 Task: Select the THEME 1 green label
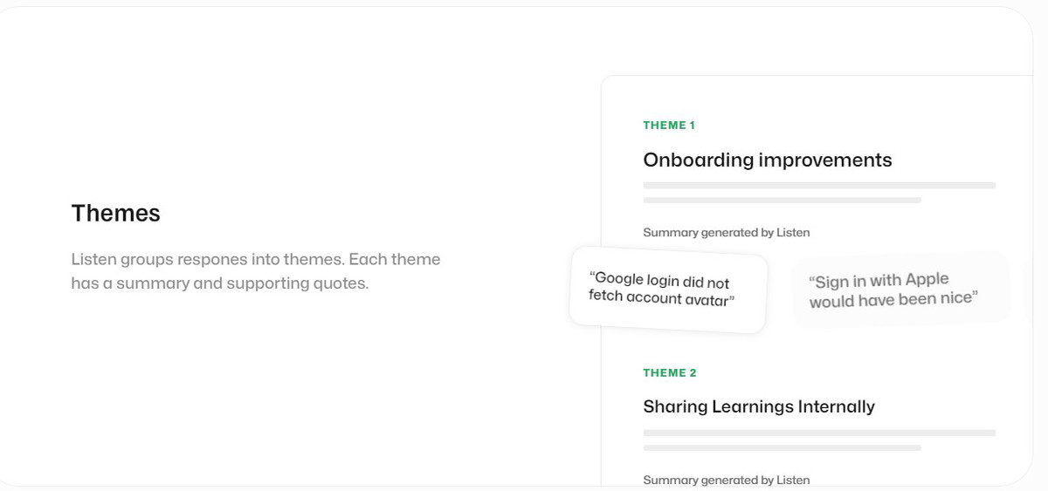tap(669, 126)
